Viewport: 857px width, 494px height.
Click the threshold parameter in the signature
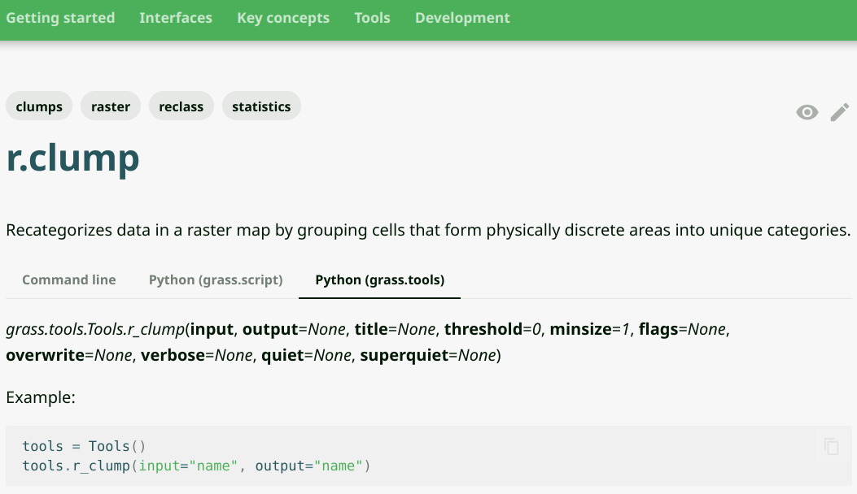(x=482, y=329)
